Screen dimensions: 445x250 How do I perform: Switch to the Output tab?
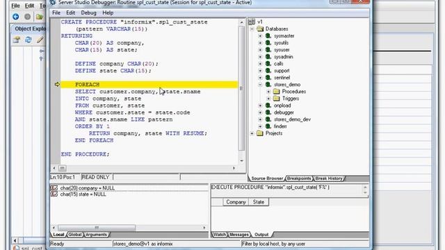261,235
